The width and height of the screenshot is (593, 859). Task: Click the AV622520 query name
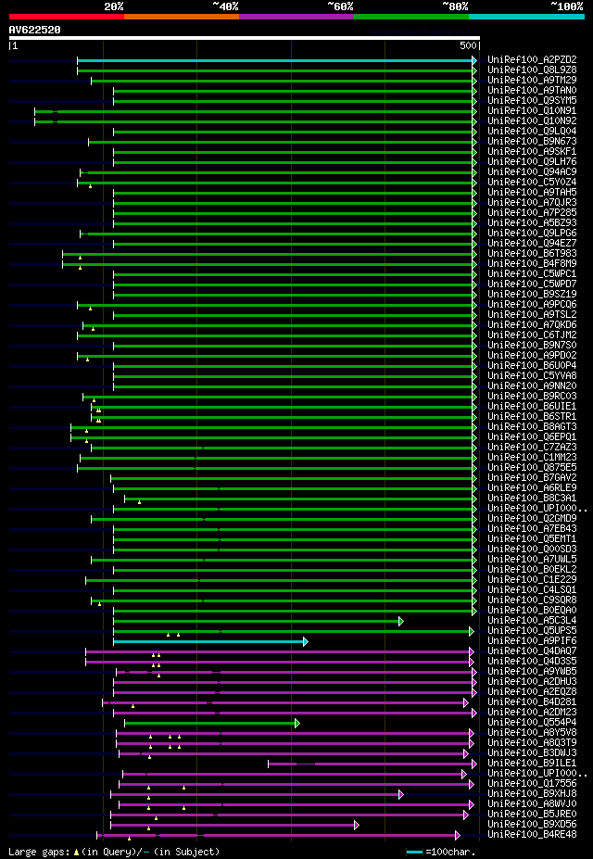(x=34, y=30)
